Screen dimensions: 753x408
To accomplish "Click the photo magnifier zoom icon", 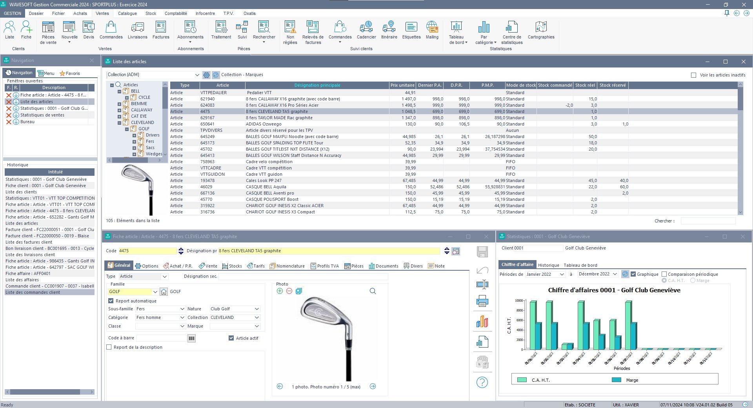I will point(373,291).
